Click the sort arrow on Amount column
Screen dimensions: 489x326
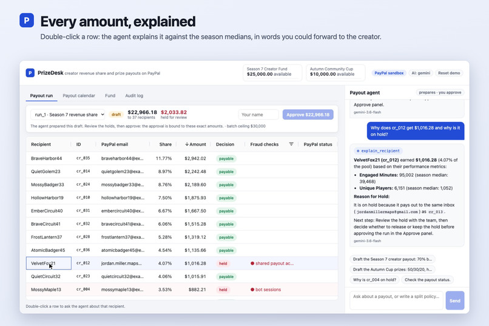[x=187, y=144]
